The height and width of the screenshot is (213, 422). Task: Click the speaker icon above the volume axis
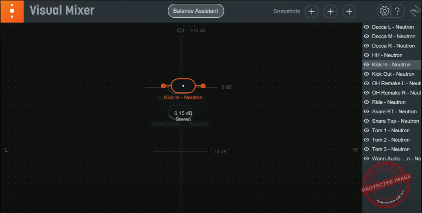click(x=181, y=30)
